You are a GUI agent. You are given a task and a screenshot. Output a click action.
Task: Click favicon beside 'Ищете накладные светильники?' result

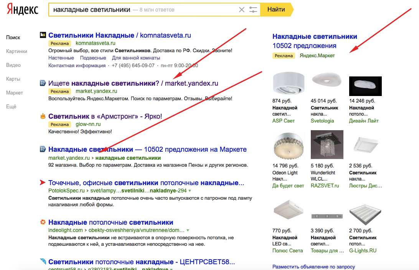coord(43,83)
